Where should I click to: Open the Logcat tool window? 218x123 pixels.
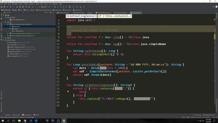[16, 115]
